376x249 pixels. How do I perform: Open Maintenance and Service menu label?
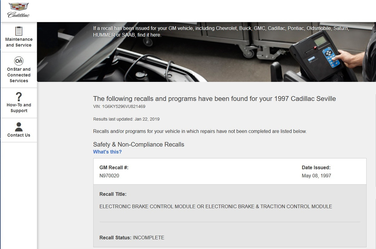click(19, 42)
